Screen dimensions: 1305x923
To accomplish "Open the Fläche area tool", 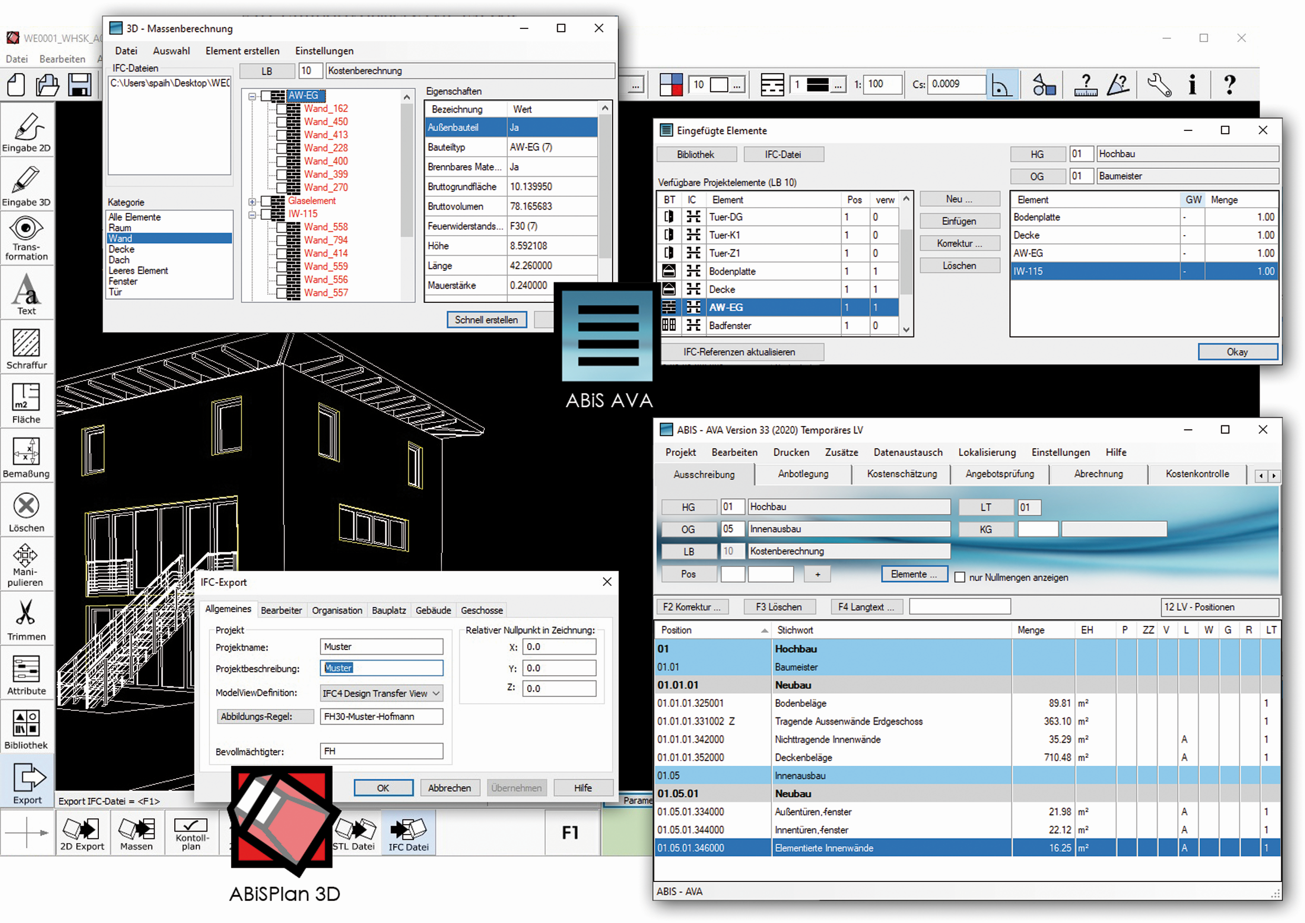I will point(27,402).
